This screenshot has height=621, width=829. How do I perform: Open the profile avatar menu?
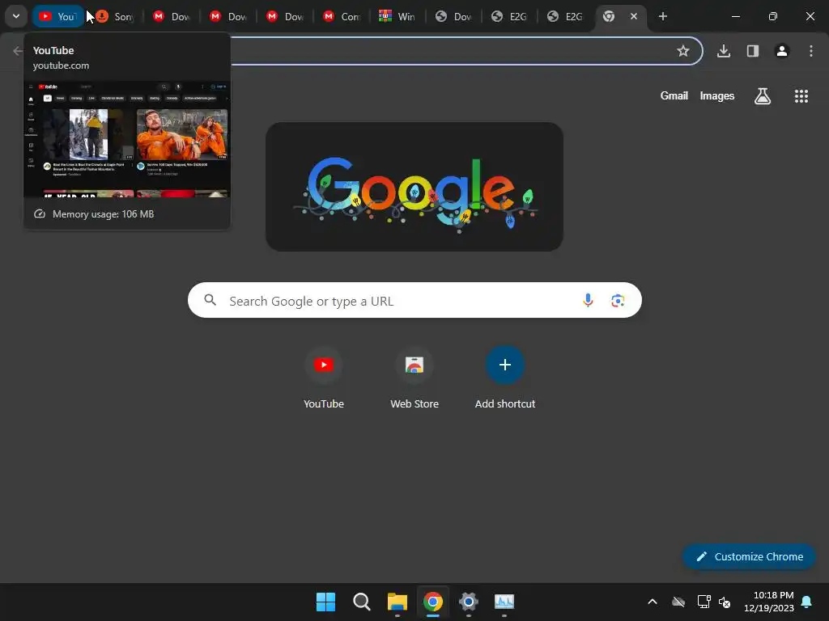(781, 51)
